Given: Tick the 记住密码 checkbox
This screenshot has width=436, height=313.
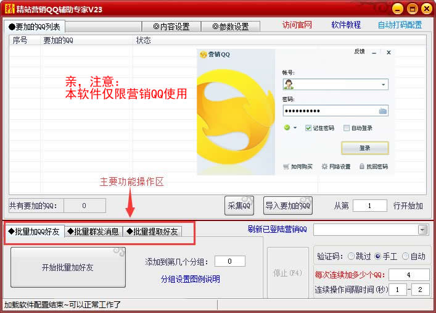Looking at the screenshot, I should coord(308,128).
